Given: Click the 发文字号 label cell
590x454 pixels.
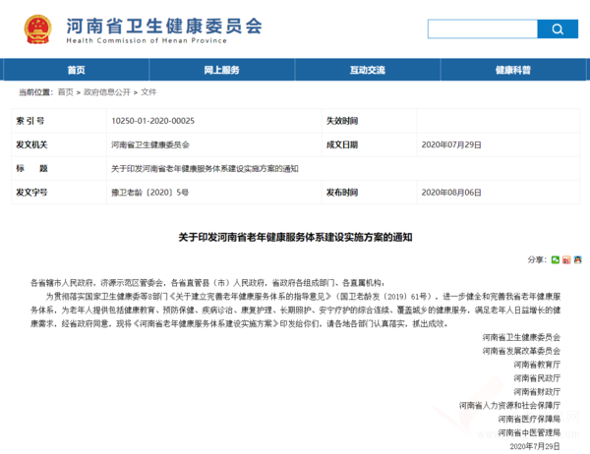Looking at the screenshot, I should 59,193.
